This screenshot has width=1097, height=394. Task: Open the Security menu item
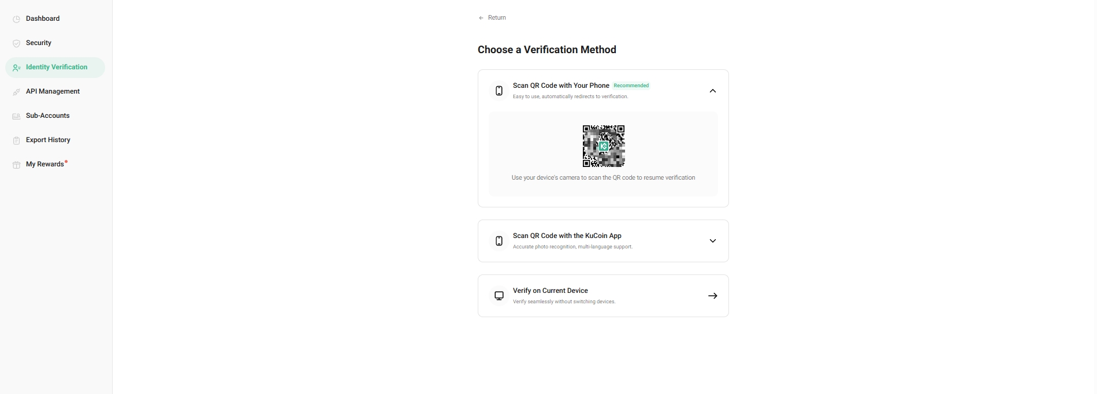point(39,43)
